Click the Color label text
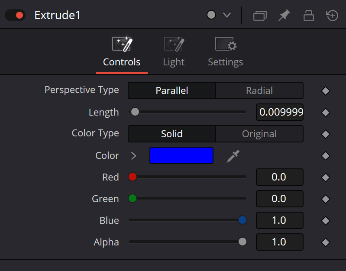Image resolution: width=346 pixels, height=271 pixels. (x=107, y=155)
